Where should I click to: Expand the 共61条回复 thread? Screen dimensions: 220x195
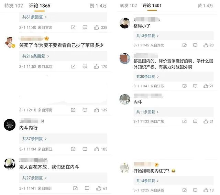click(x=34, y=17)
